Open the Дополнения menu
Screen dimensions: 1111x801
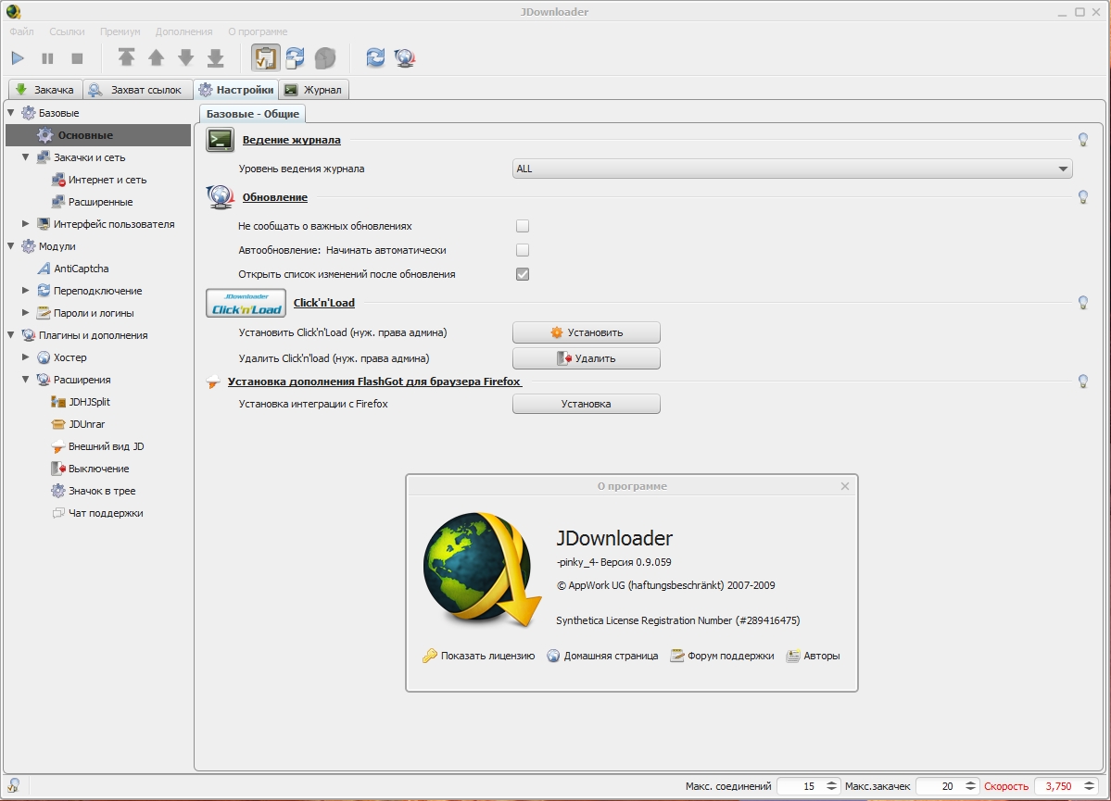[183, 31]
